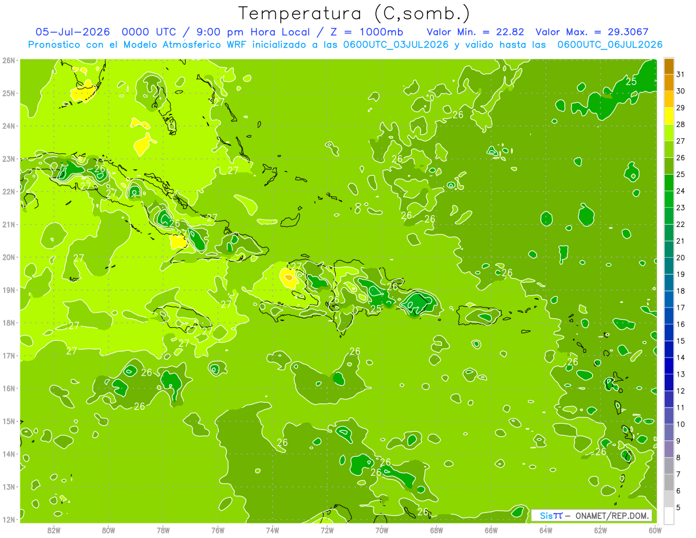Click the "21N" latitude axis label

point(9,225)
